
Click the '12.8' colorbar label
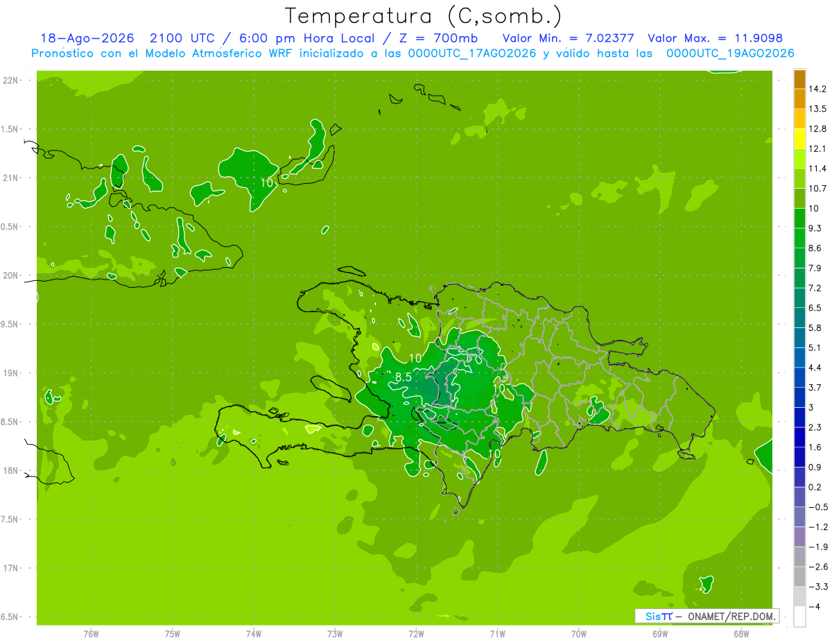[x=817, y=129]
